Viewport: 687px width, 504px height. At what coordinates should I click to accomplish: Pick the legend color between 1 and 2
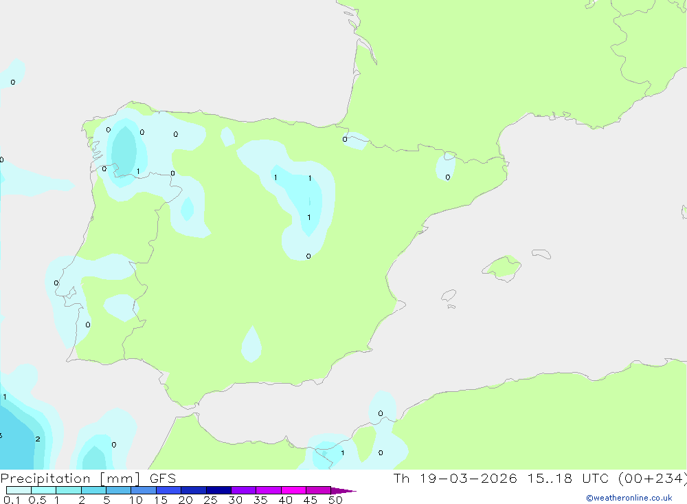coord(69,490)
